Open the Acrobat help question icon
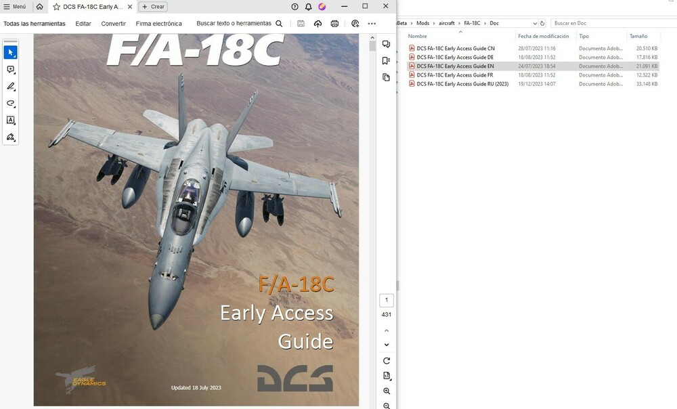 click(x=295, y=7)
